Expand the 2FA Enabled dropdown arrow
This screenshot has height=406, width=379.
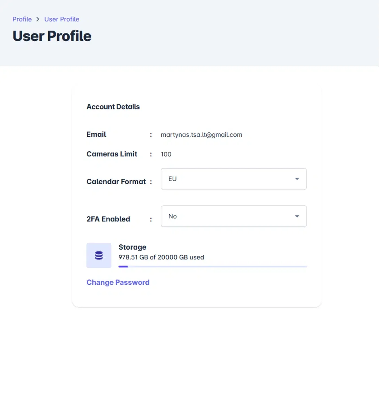(x=297, y=216)
